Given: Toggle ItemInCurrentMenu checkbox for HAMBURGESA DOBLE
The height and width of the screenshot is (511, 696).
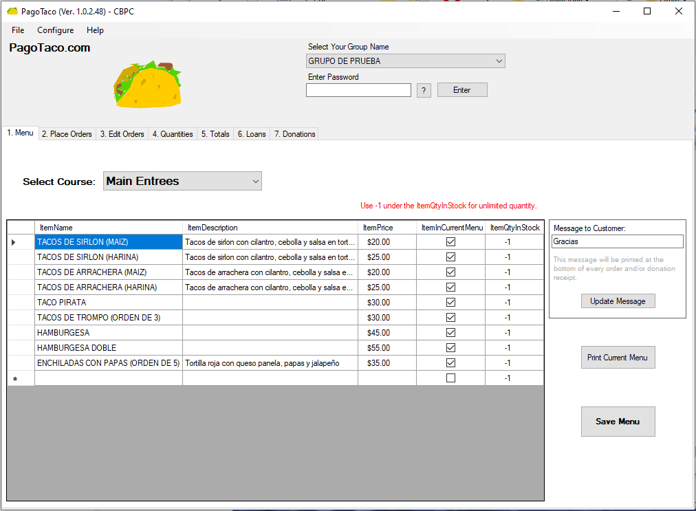Looking at the screenshot, I should tap(450, 347).
